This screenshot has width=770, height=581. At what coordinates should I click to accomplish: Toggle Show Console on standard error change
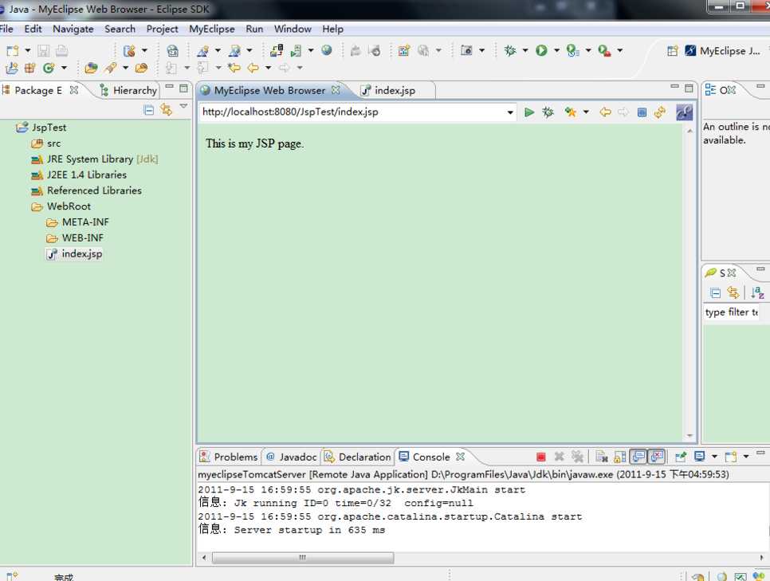point(657,457)
